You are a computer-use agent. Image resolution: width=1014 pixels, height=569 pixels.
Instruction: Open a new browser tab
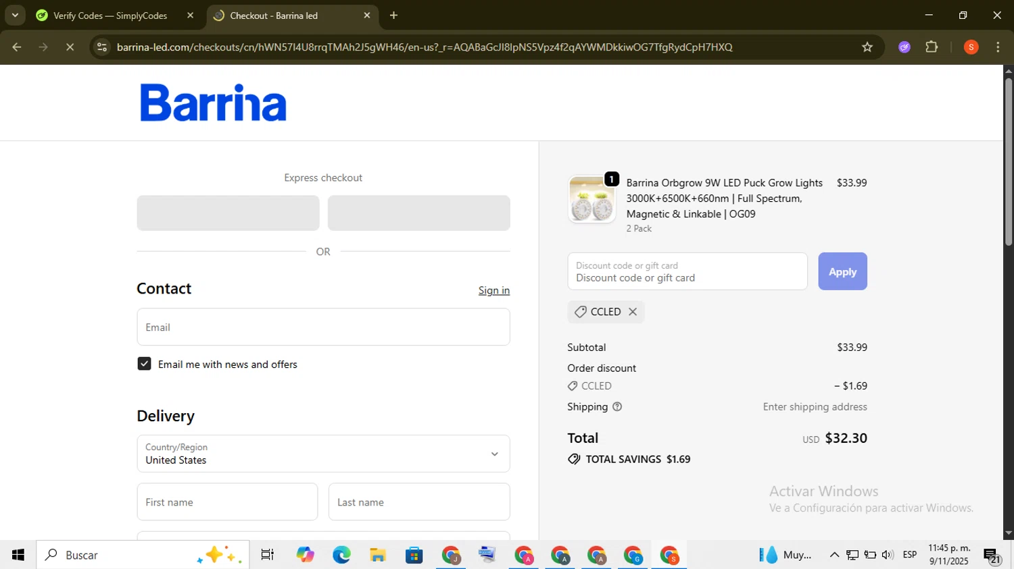point(393,16)
